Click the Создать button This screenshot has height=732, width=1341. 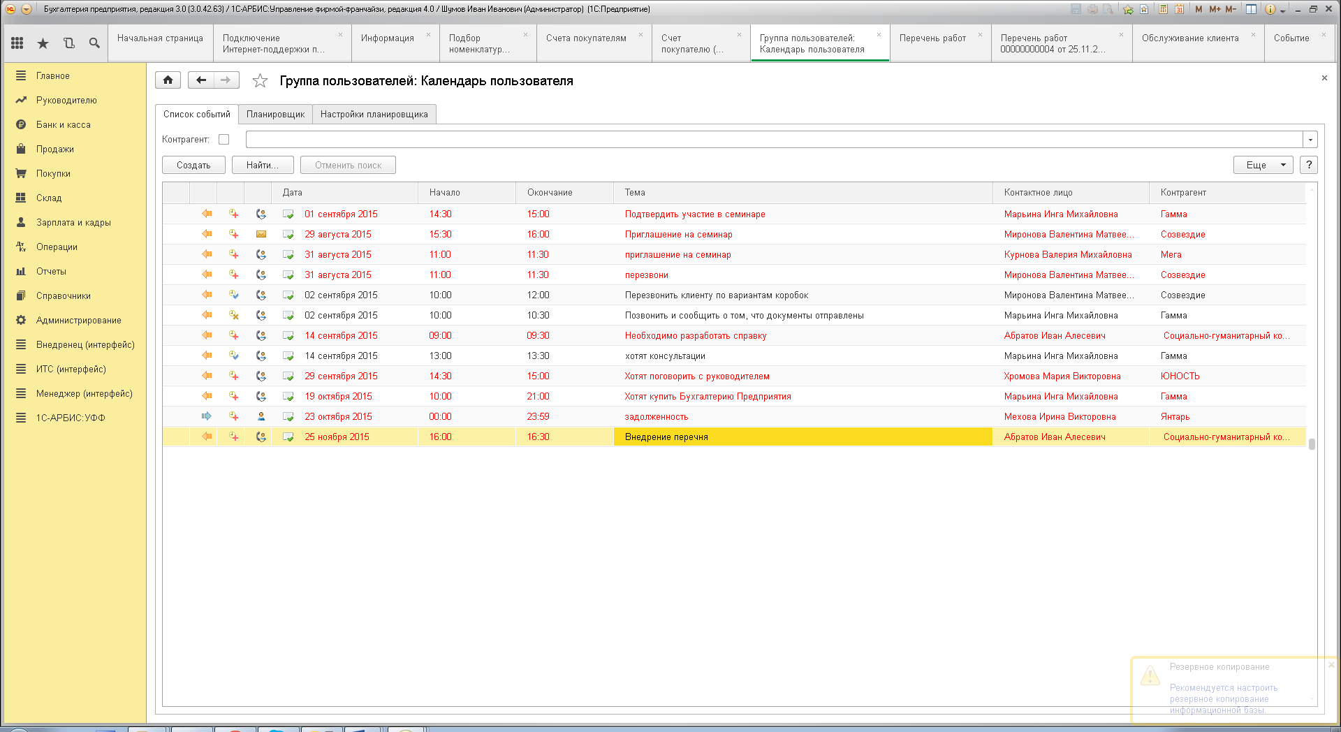click(193, 165)
